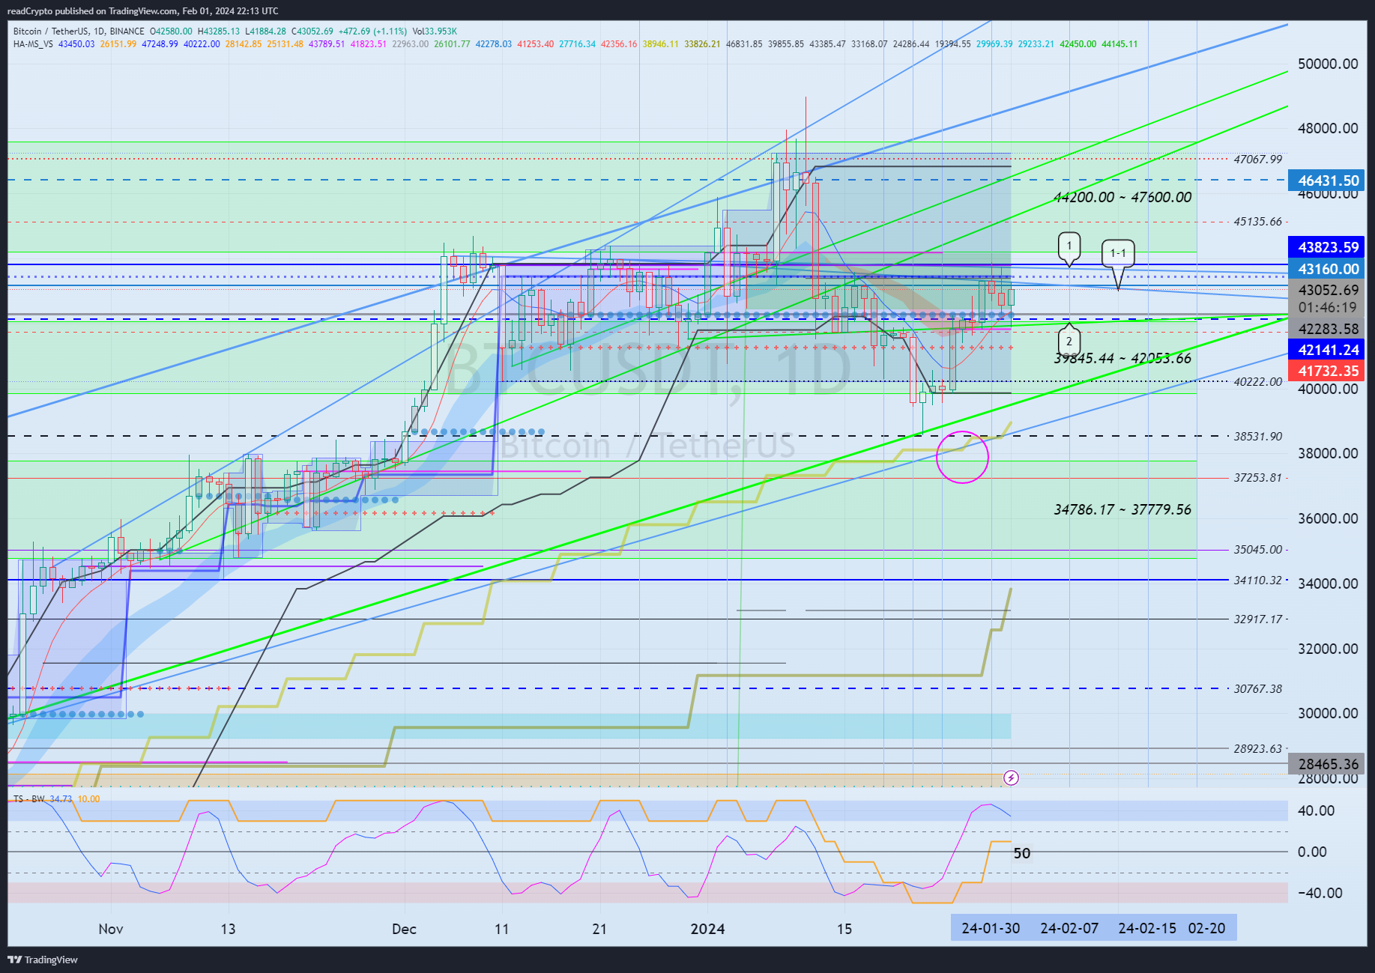Click the 2024 label on time axis
Viewport: 1375px width, 973px height.
point(707,929)
